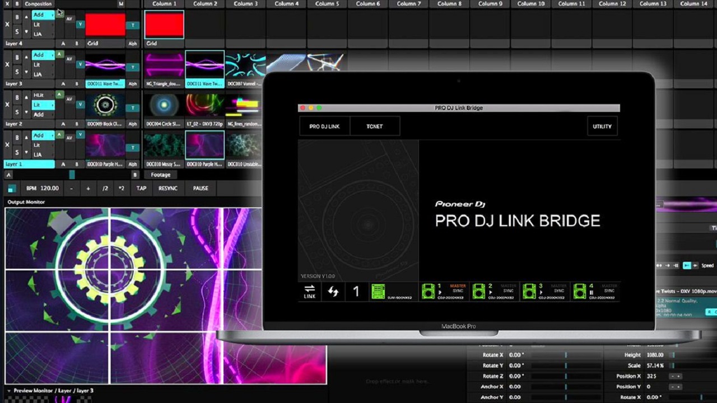Screen dimensions: 717x403
Task: Open the Lit blend mode dropdown on layer 2
Action: point(43,105)
